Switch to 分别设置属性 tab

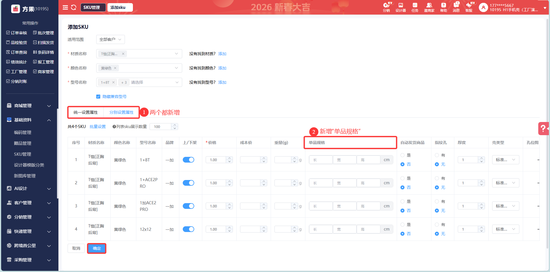point(121,112)
